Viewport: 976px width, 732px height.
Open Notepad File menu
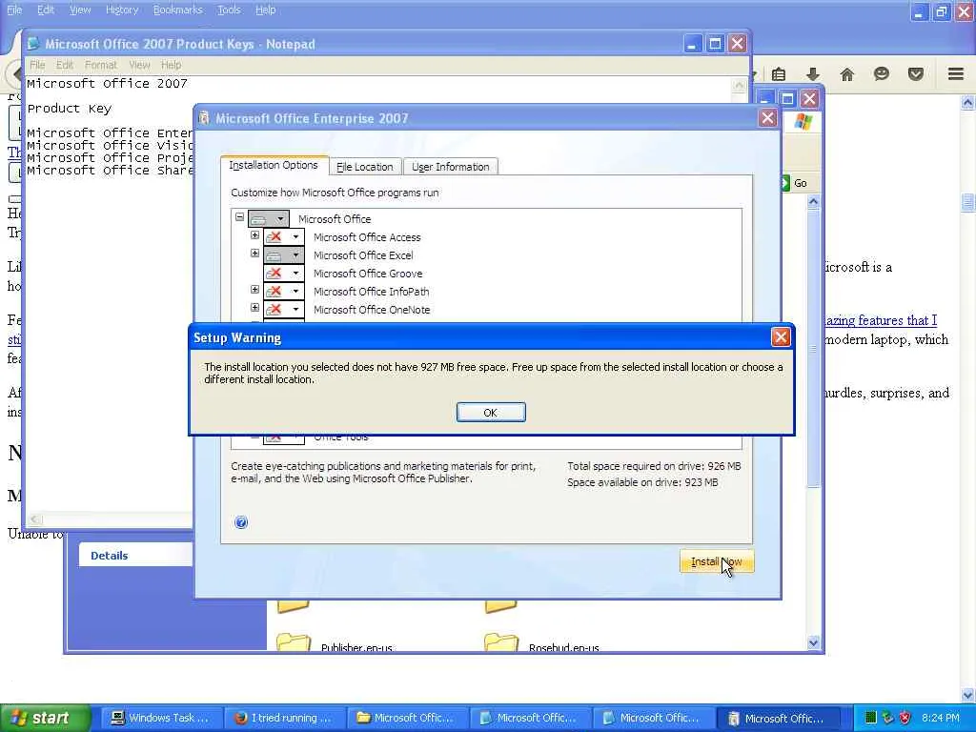click(37, 65)
